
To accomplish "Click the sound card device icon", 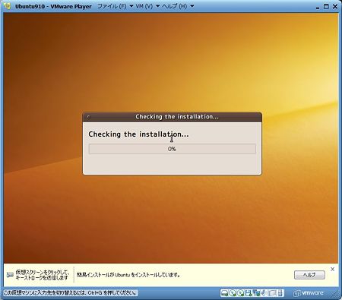I will tap(264, 293).
